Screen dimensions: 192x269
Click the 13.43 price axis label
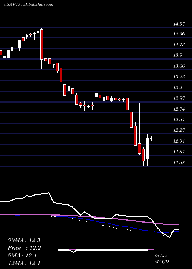(x=179, y=77)
